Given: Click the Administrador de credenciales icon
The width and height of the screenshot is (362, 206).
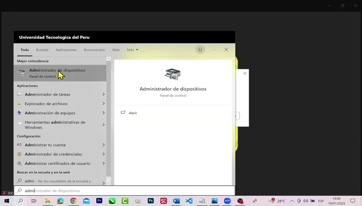Looking at the screenshot, I should tap(19, 154).
